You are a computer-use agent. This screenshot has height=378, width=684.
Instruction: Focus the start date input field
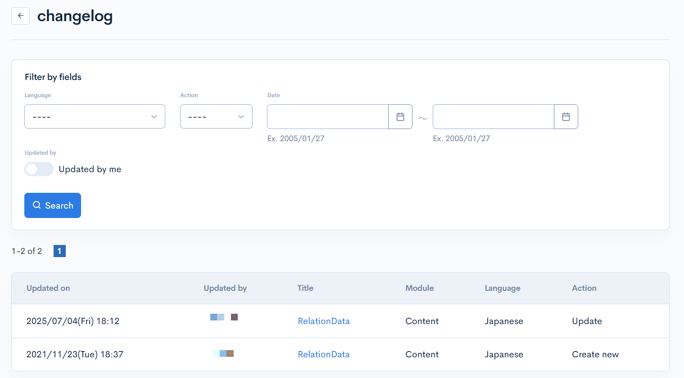[327, 117]
